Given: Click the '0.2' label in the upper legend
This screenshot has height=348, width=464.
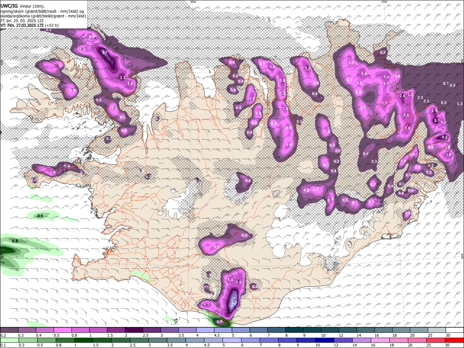Looking at the screenshot, I should pyautogui.click(x=3, y=336).
